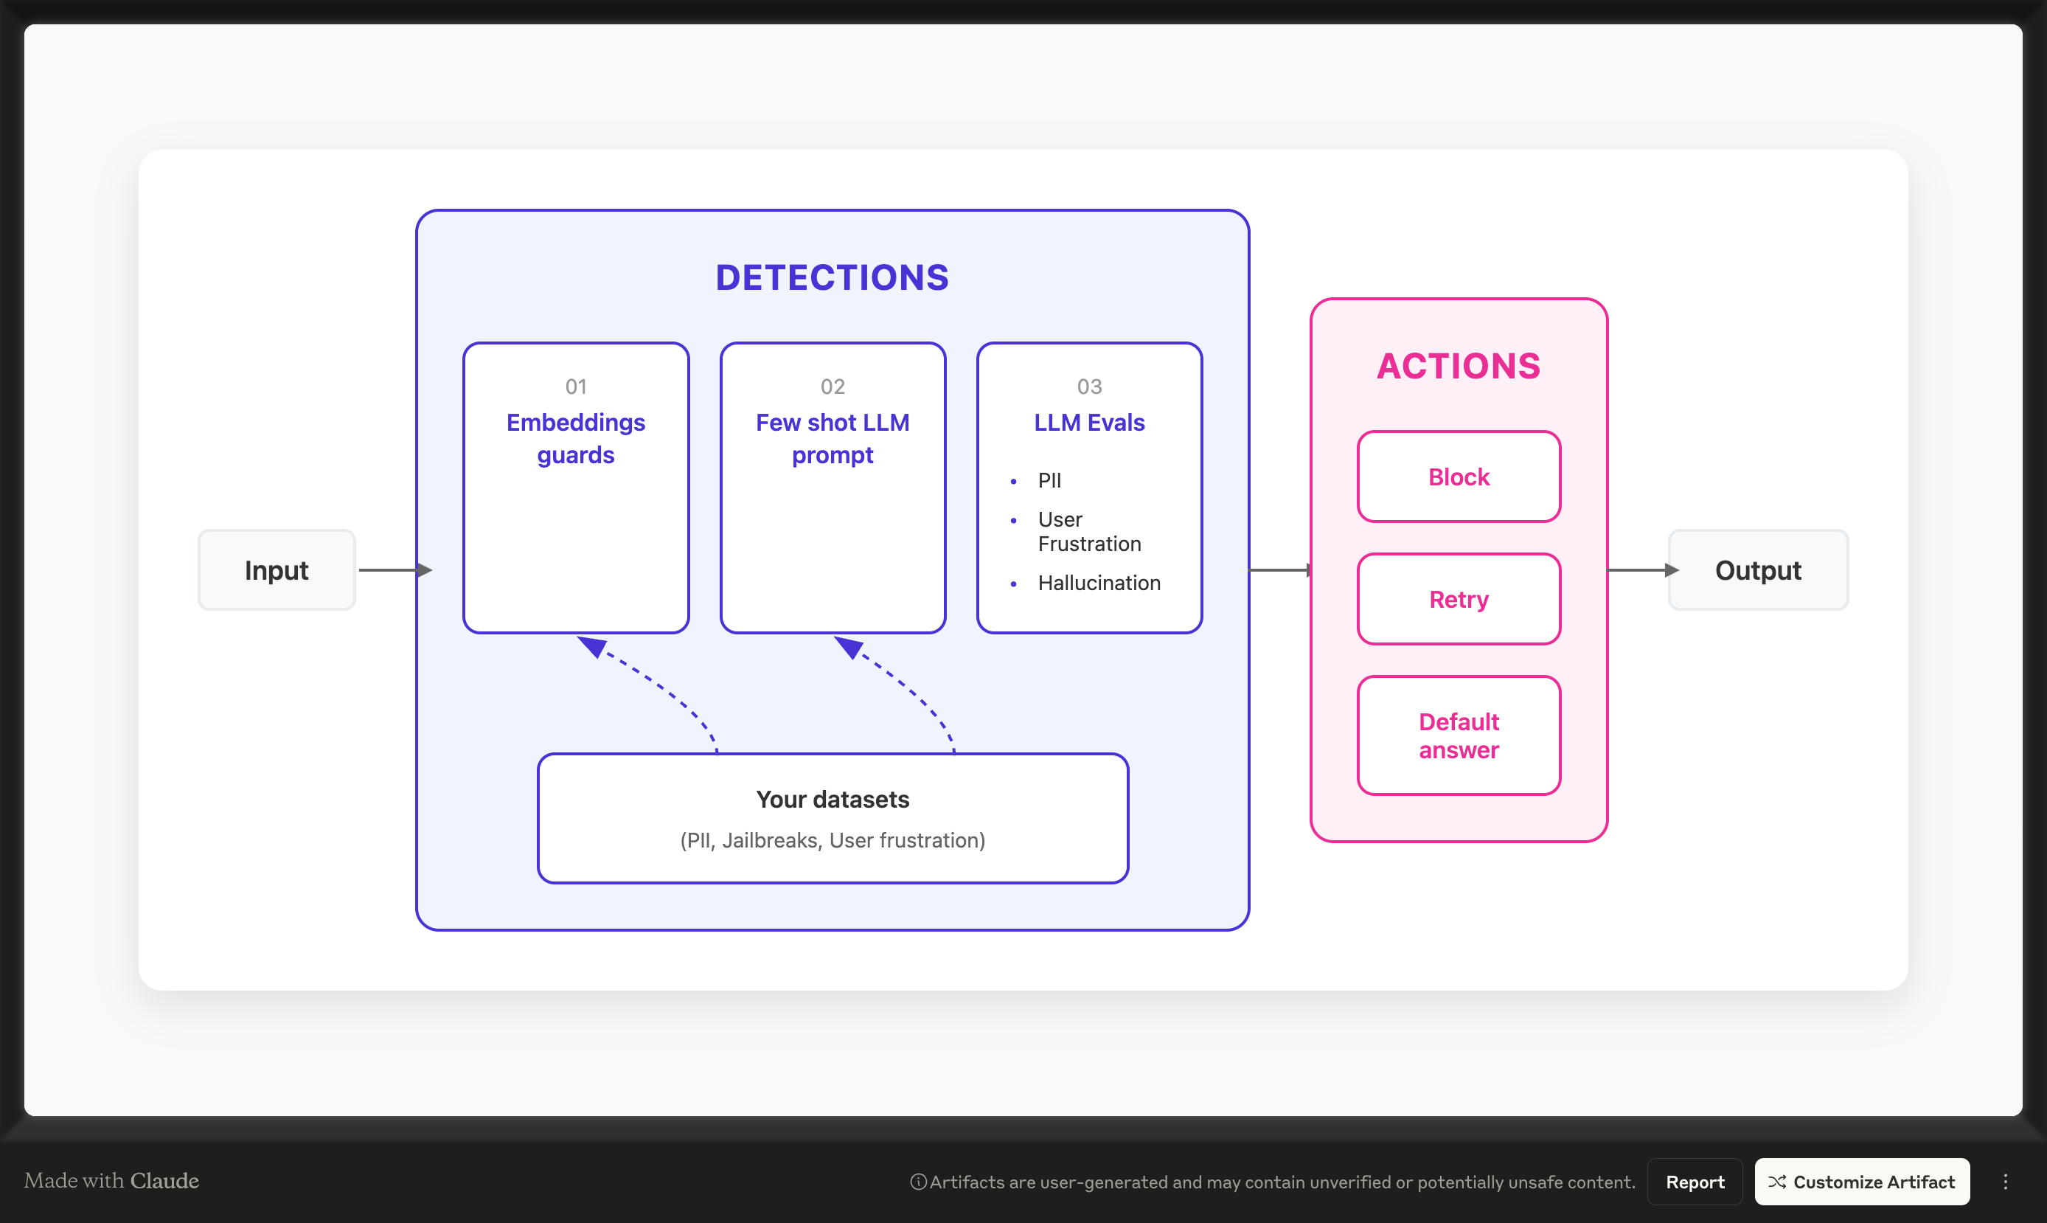
Task: Open the Made with Claude link
Action: click(111, 1180)
